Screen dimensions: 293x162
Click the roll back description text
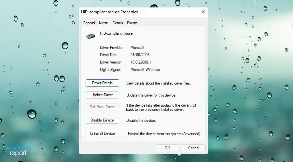[161, 107]
